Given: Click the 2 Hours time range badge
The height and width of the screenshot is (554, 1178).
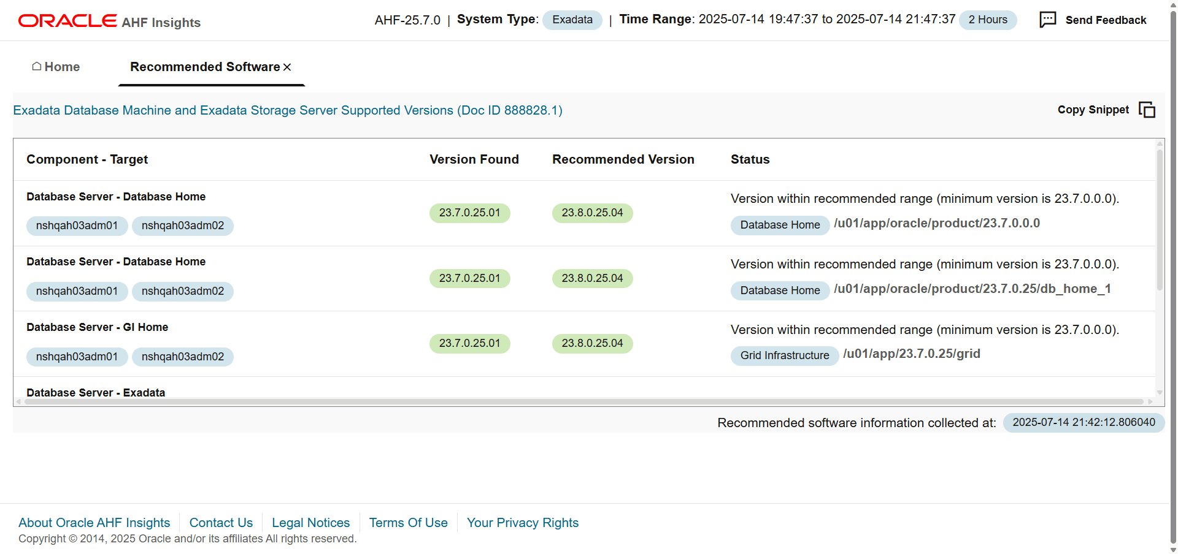Looking at the screenshot, I should coord(988,20).
